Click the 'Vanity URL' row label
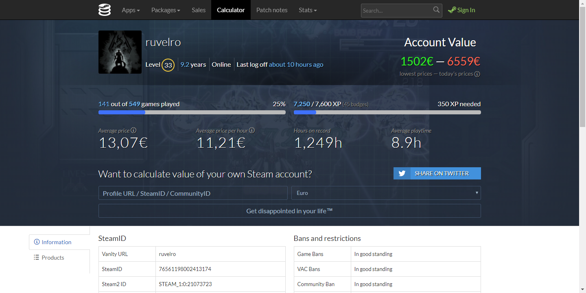 (115, 254)
